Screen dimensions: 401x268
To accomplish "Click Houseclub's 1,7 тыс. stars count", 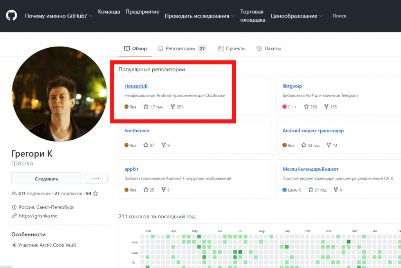I will 157,107.
